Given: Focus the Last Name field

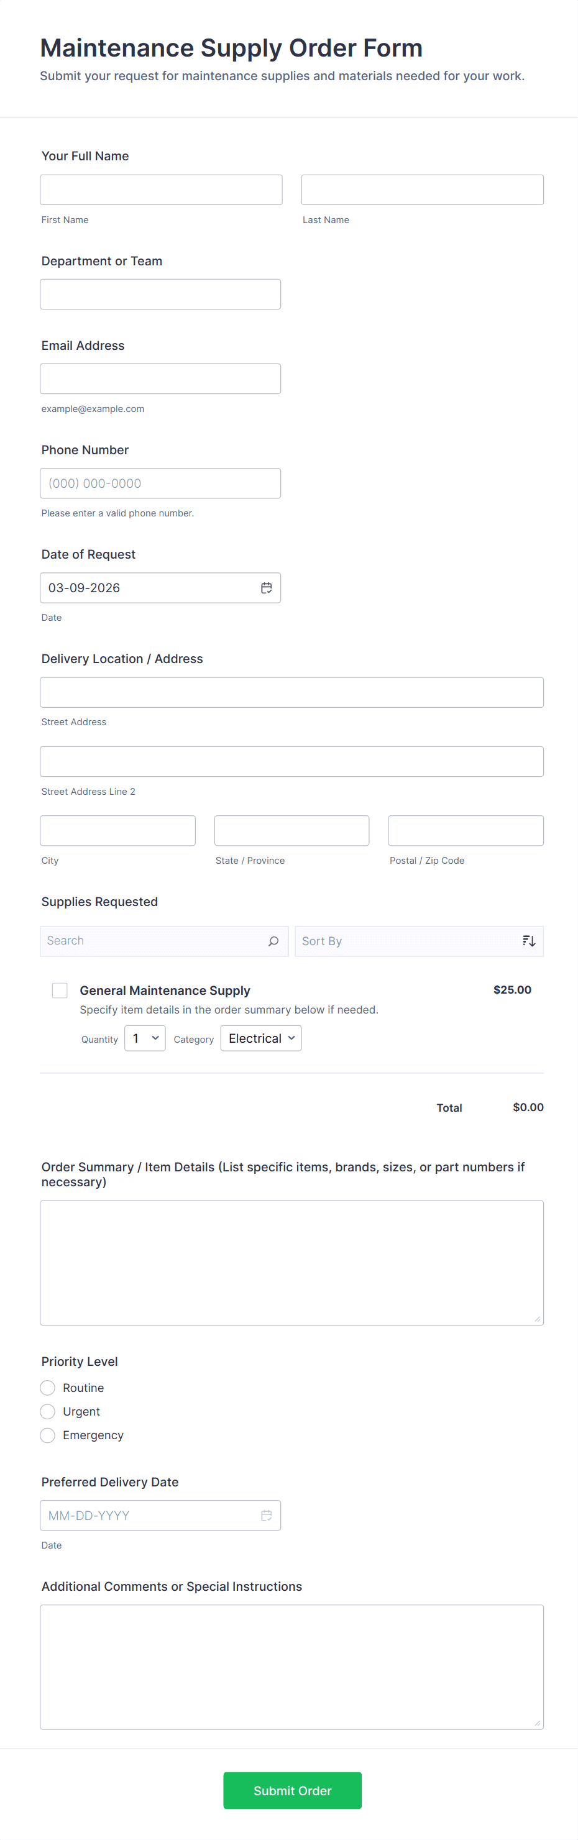Looking at the screenshot, I should 421,190.
